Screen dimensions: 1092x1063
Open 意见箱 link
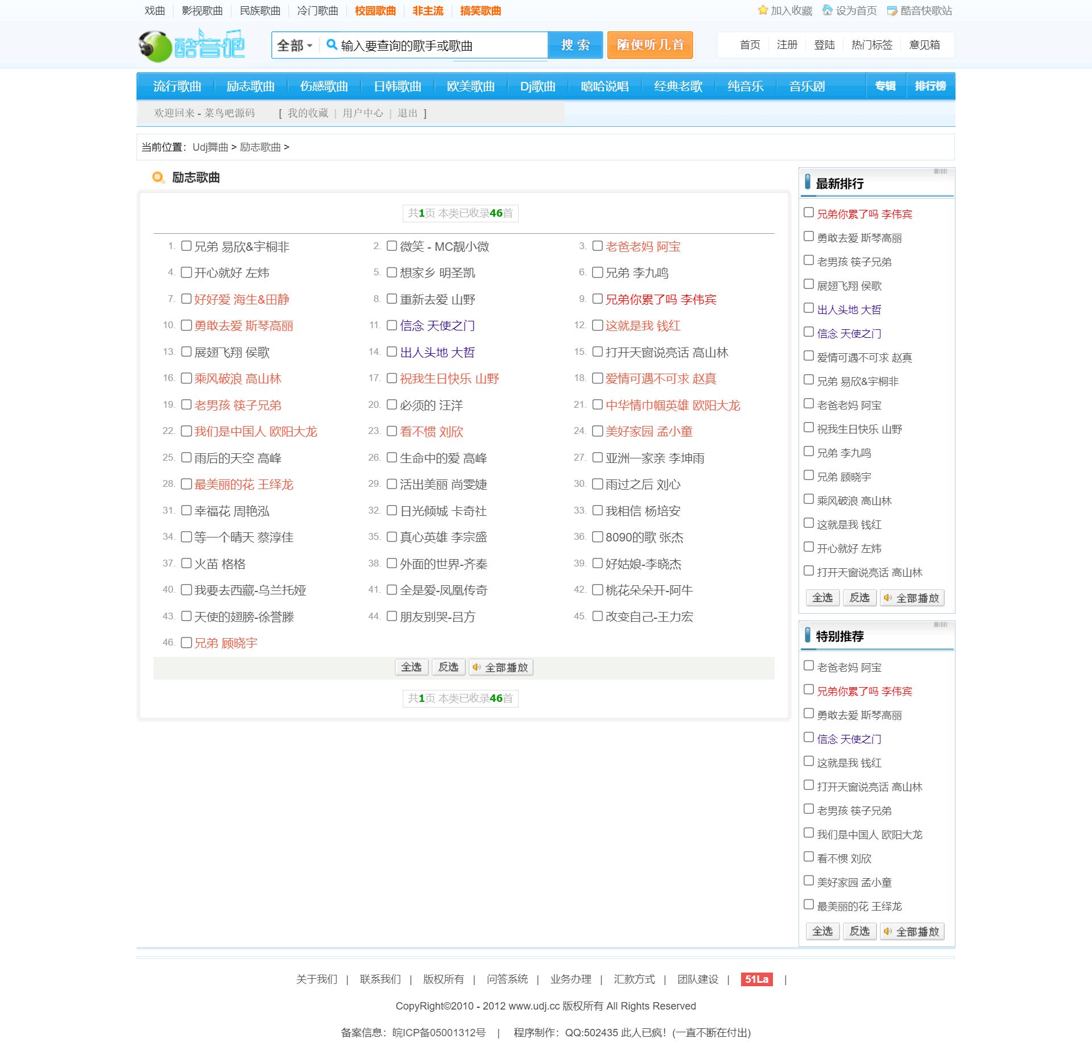point(924,45)
